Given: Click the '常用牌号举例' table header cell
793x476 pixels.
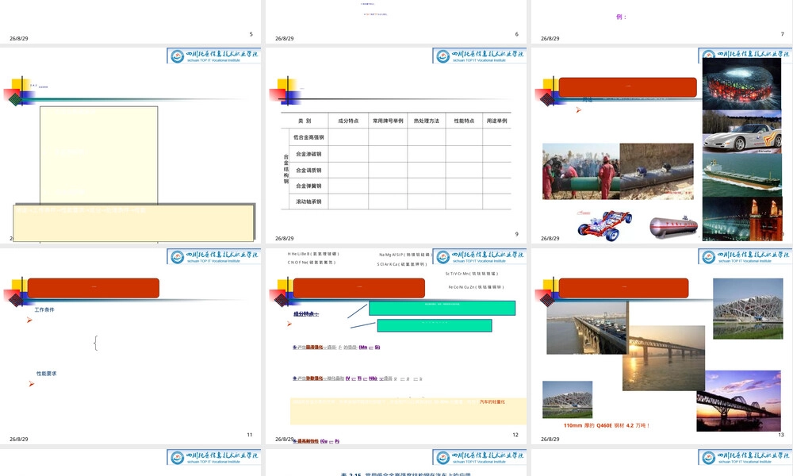Looking at the screenshot, I should coord(388,121).
